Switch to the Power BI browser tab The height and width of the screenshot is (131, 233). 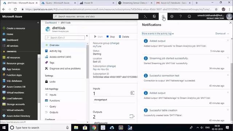click(97, 3)
